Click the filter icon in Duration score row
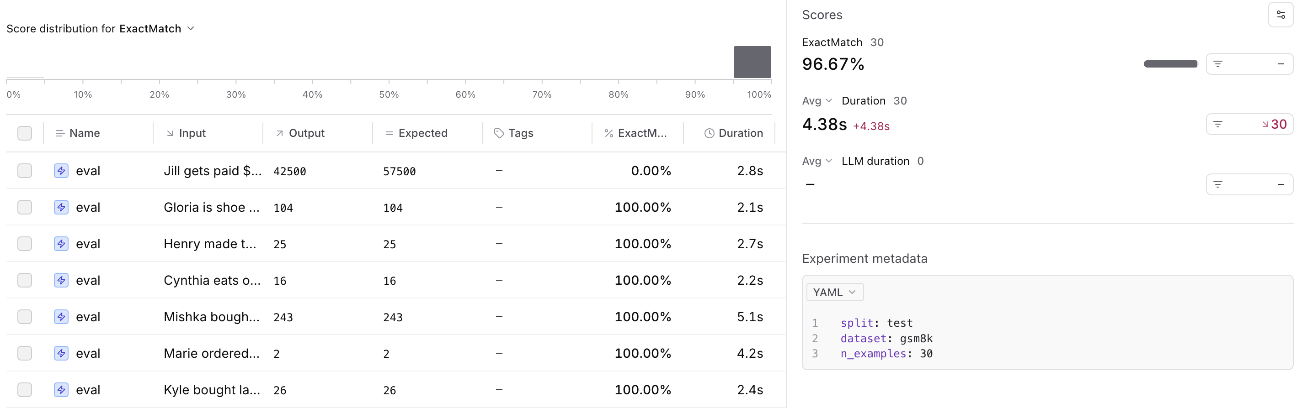The image size is (1302, 408). pos(1218,124)
